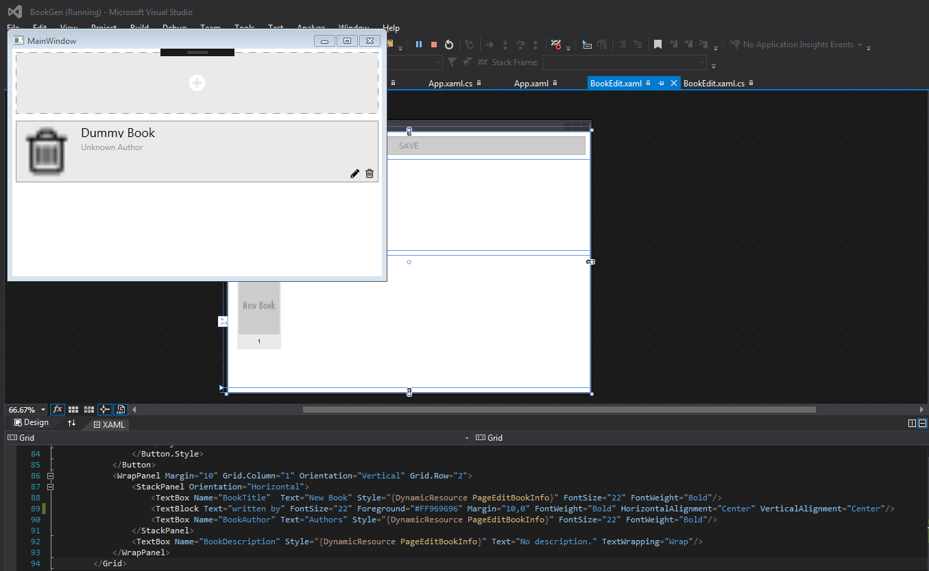
Task: Click the Stop Debugging icon
Action: 433,44
